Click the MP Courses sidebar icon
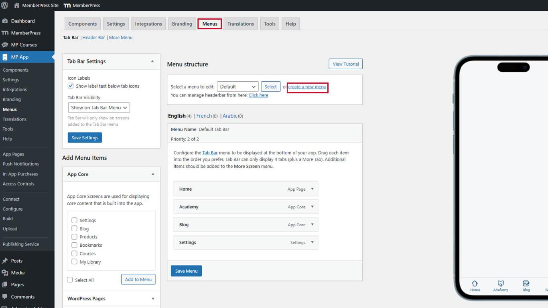The image size is (548, 308). coord(5,45)
